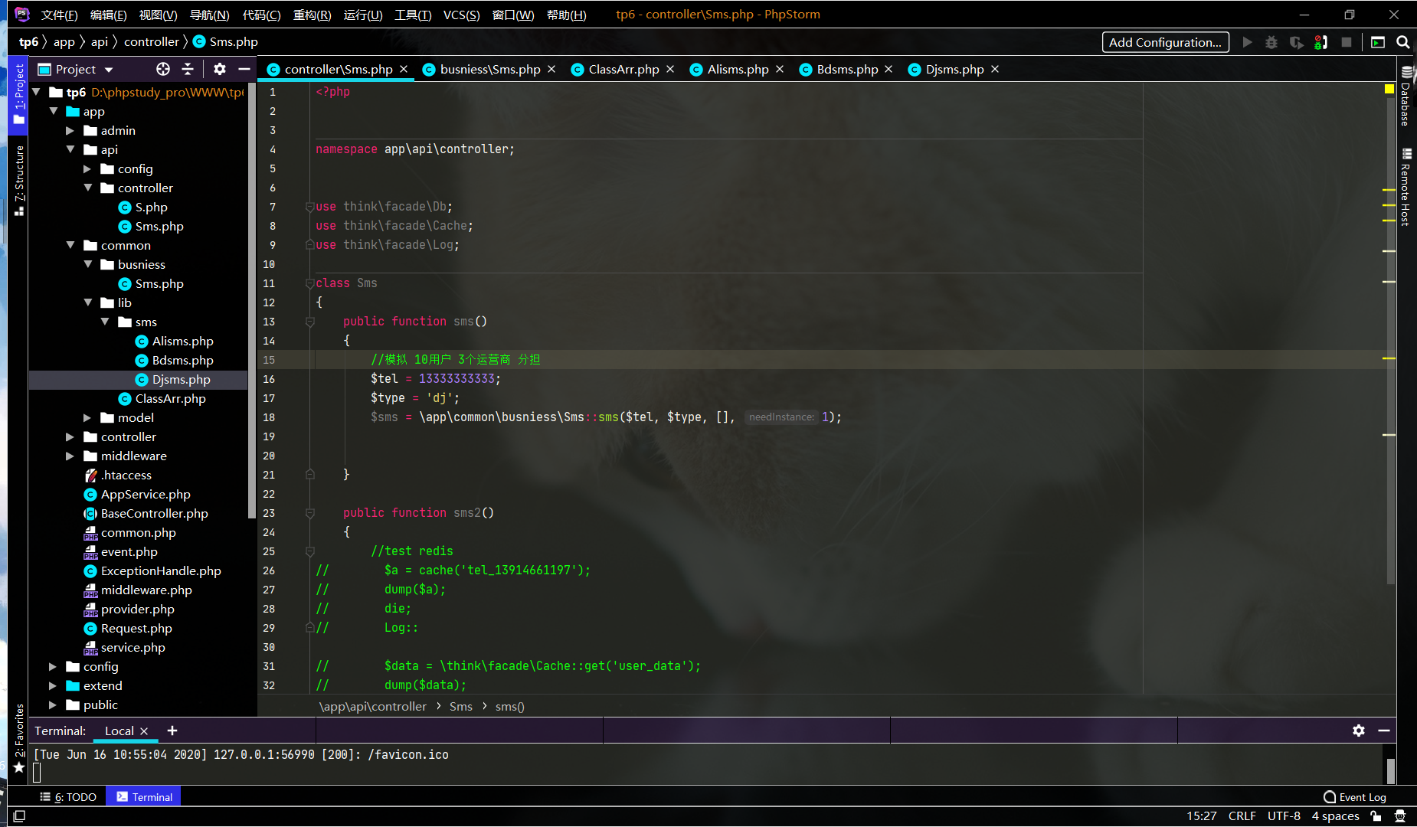The image size is (1417, 827).
Task: Click the 1: Project side tab
Action: 19,96
